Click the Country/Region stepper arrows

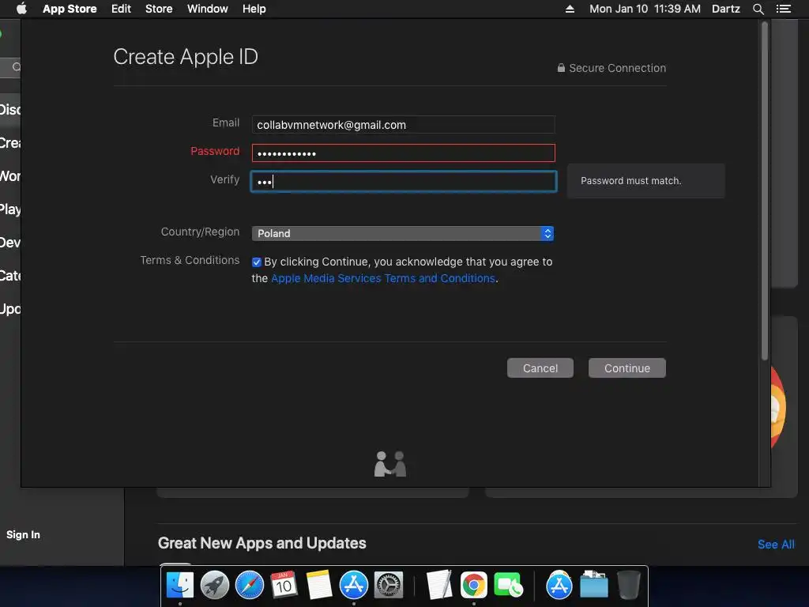tap(547, 233)
